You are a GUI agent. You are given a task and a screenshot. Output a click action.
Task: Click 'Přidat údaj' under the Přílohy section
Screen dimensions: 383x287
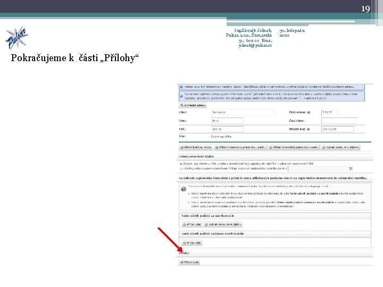(189, 262)
